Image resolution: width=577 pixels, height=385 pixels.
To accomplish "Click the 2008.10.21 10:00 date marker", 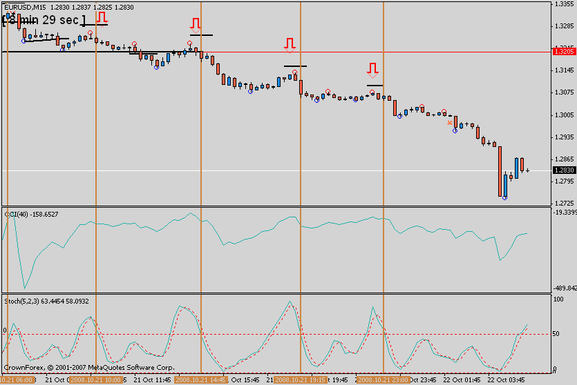I will (x=95, y=380).
